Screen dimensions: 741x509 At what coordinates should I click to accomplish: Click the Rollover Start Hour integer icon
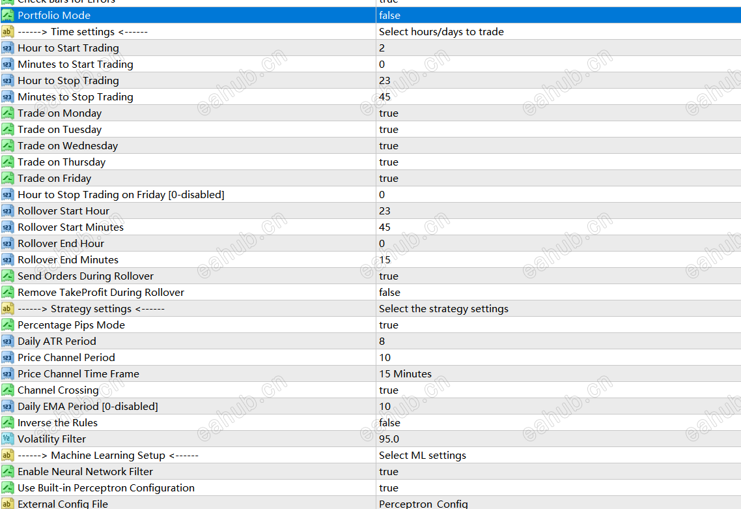pyautogui.click(x=8, y=211)
